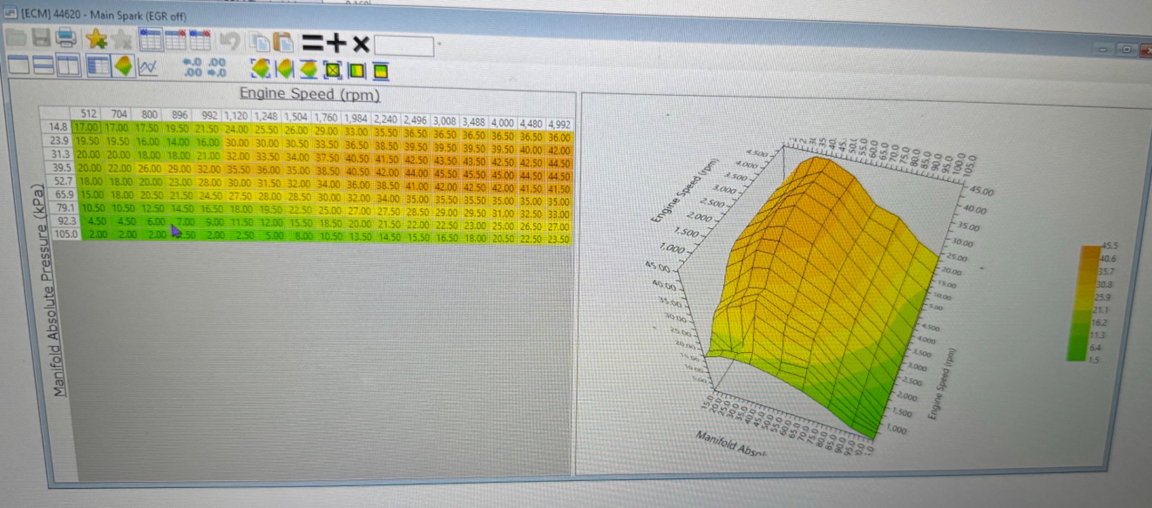The image size is (1152, 508).
Task: Select the single pane layout icon
Action: 19,64
